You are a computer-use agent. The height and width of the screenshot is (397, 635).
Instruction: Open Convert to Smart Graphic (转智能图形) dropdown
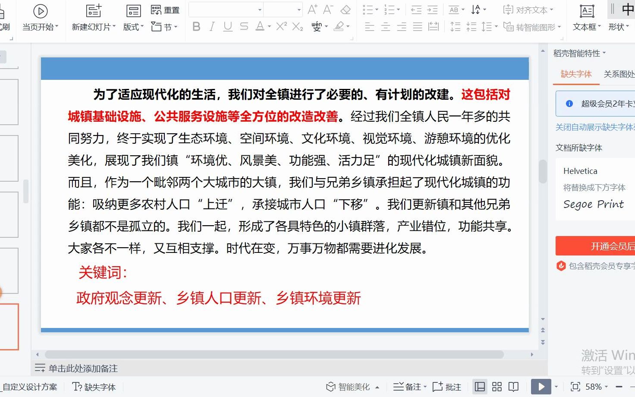532,27
